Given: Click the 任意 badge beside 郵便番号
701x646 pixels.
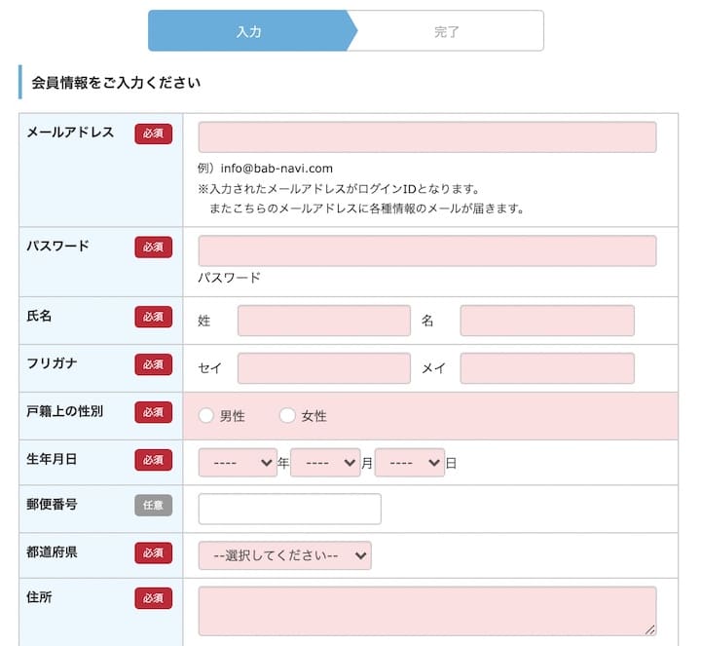Looking at the screenshot, I should pyautogui.click(x=153, y=506).
